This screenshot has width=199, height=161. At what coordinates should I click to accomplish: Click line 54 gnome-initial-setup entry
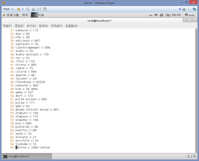click(x=37, y=109)
